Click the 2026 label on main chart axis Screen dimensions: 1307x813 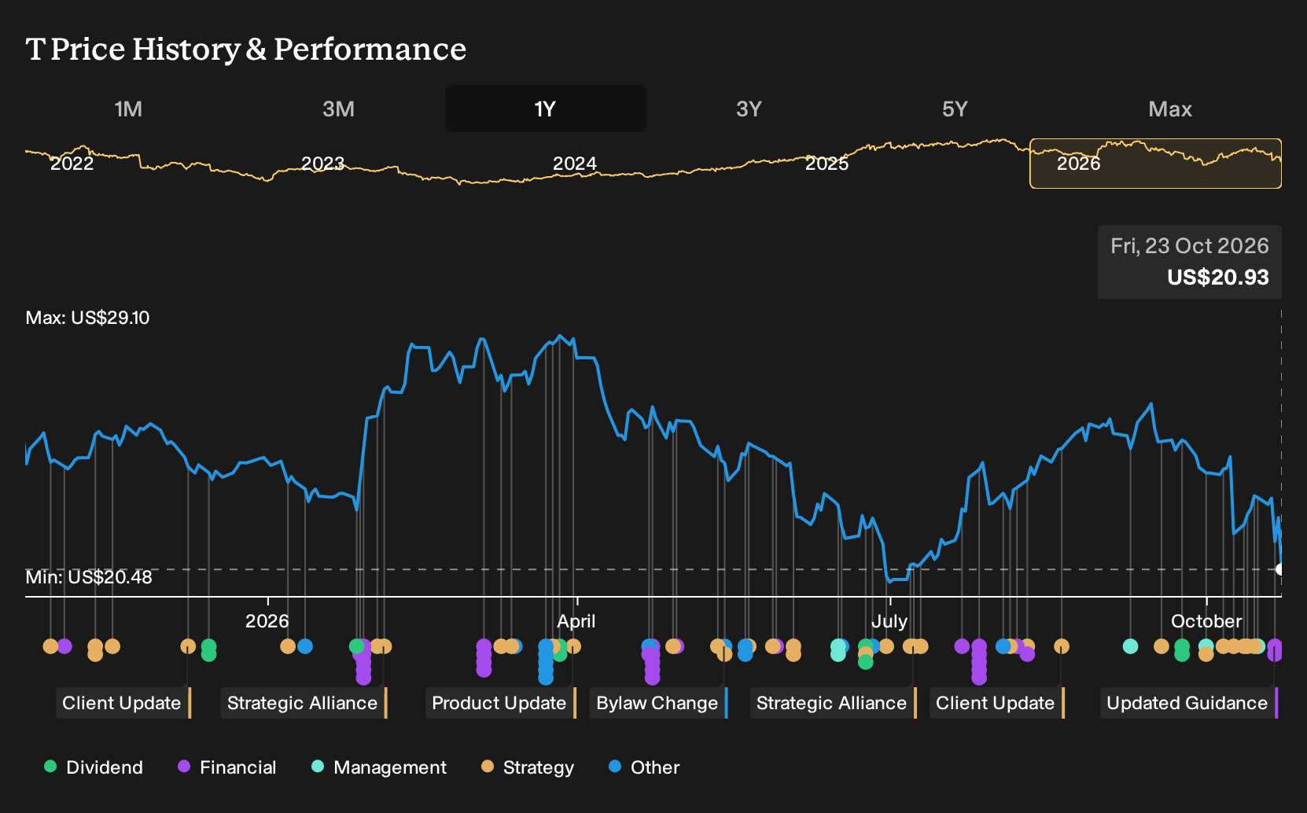coord(267,621)
